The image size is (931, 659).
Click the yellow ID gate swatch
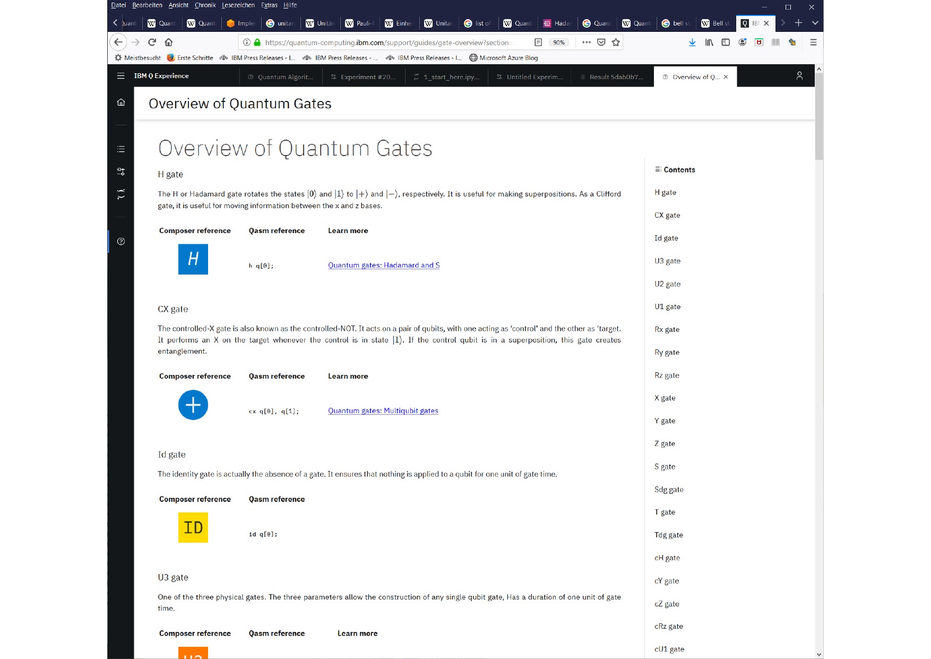coord(193,527)
